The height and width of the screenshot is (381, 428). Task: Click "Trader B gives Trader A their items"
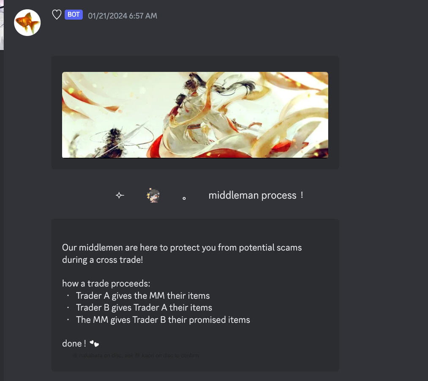click(144, 308)
